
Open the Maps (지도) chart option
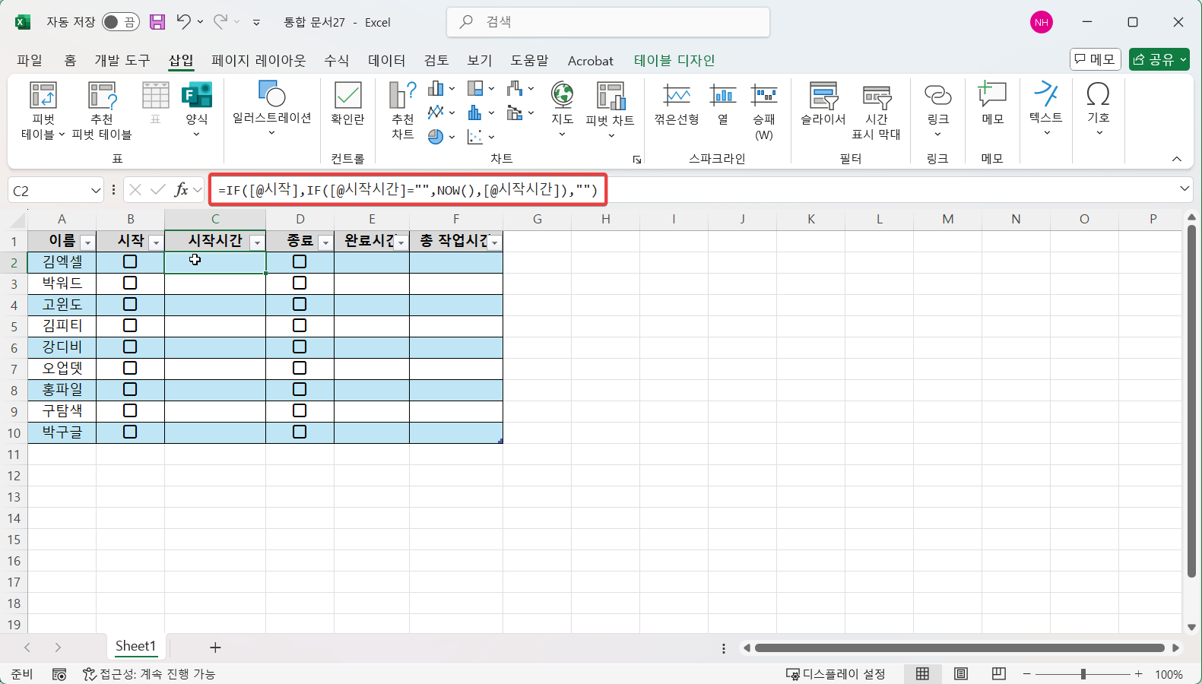[x=562, y=109]
